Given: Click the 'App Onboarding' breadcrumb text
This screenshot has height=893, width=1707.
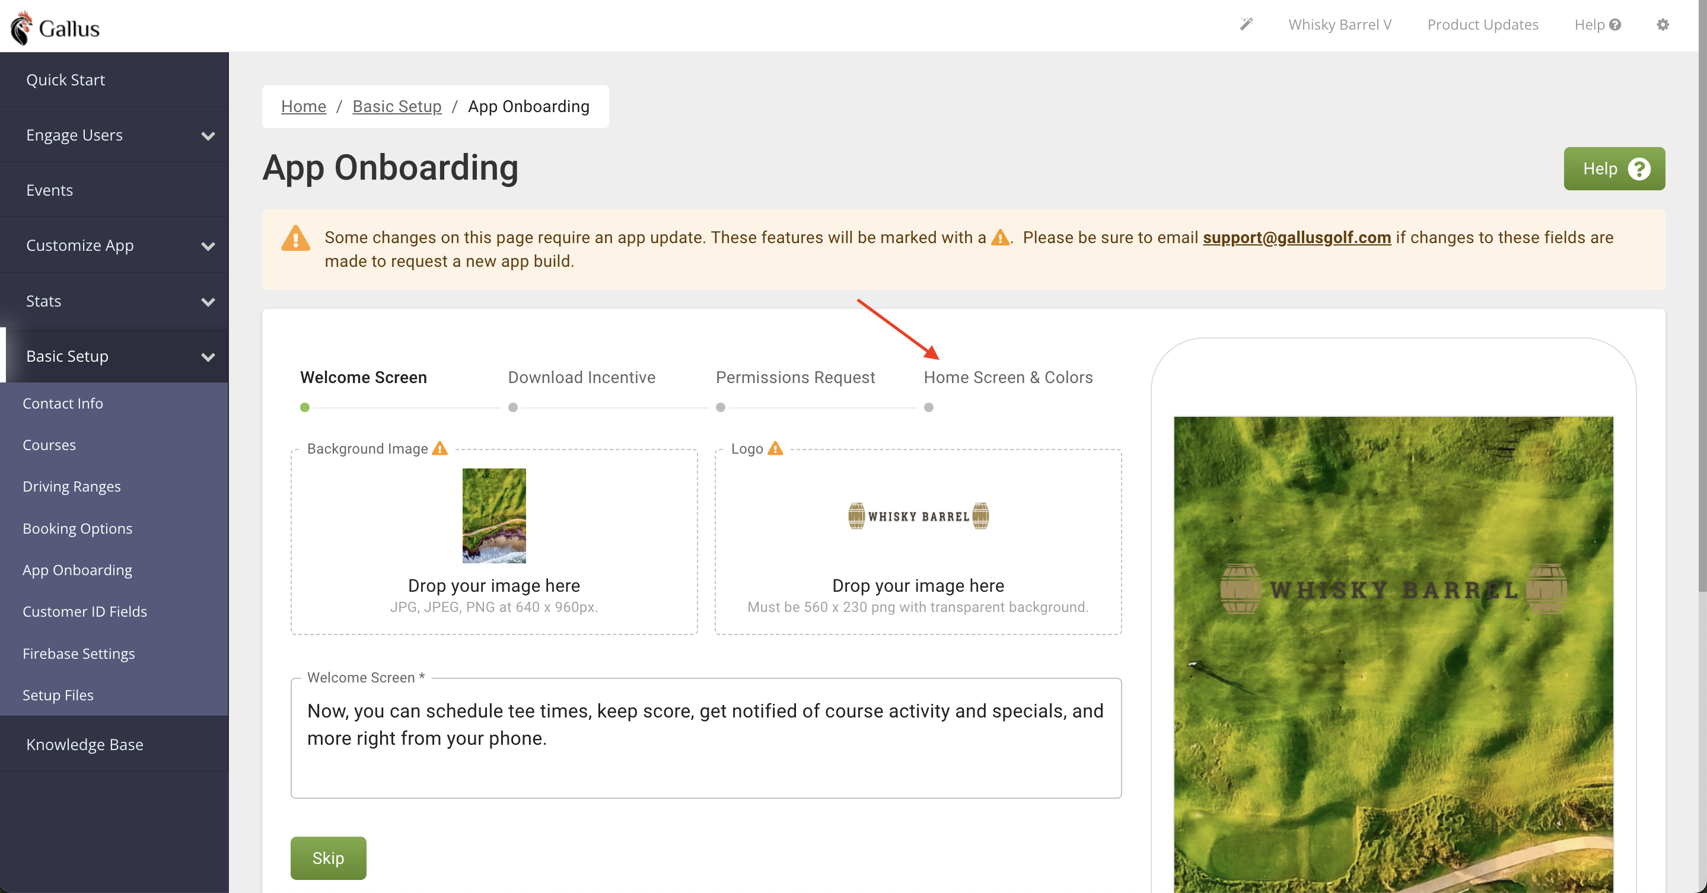Looking at the screenshot, I should 528,106.
